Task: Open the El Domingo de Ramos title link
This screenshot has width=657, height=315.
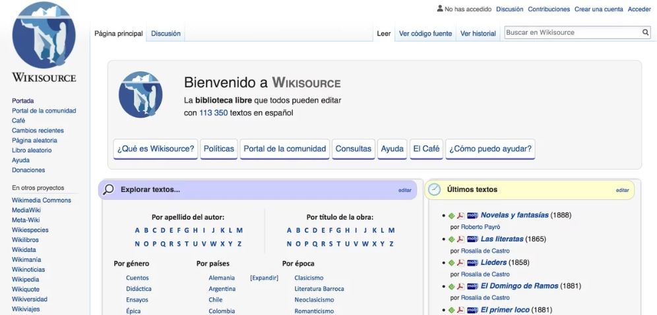Action: (520, 286)
